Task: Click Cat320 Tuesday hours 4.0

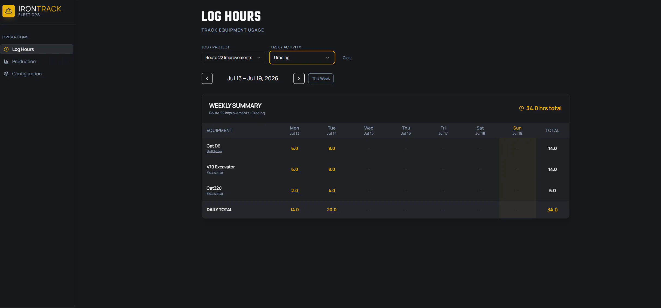Action: pyautogui.click(x=332, y=191)
